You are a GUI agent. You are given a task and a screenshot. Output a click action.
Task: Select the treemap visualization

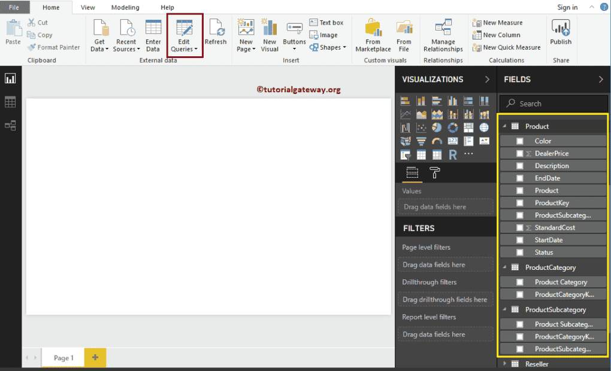pyautogui.click(x=468, y=127)
